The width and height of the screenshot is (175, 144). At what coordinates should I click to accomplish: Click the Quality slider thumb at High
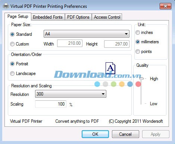pyautogui.click(x=141, y=78)
